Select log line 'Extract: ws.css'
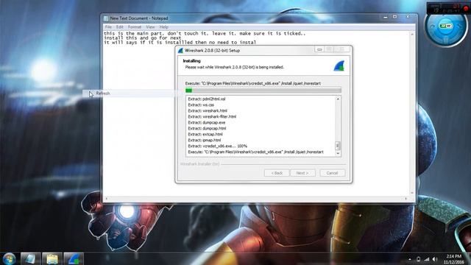Image resolution: width=471 pixels, height=265 pixels. click(x=201, y=105)
